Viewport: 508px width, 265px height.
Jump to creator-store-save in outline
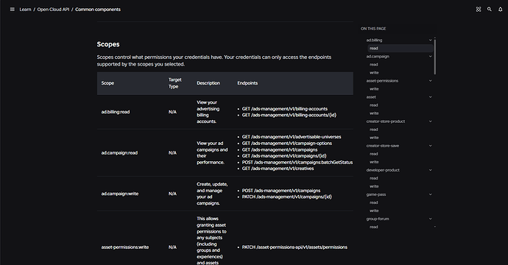click(383, 146)
